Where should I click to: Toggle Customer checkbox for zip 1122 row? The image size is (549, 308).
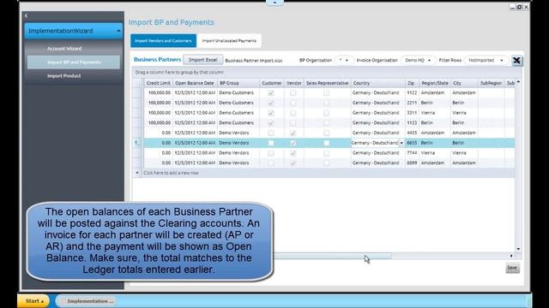271,93
